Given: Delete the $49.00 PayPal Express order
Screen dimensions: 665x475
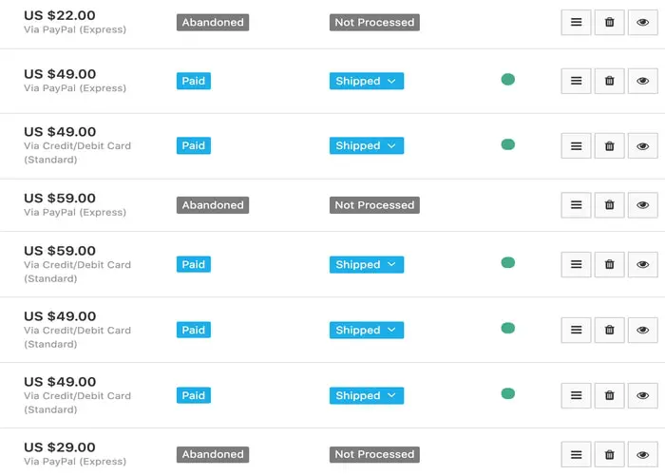Looking at the screenshot, I should click(x=609, y=82).
